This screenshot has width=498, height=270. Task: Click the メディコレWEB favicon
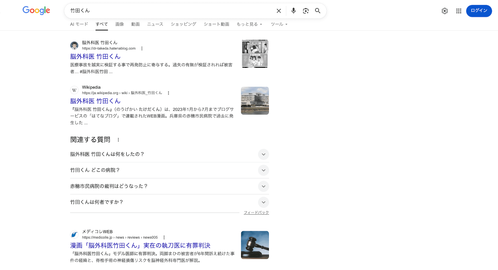click(74, 234)
